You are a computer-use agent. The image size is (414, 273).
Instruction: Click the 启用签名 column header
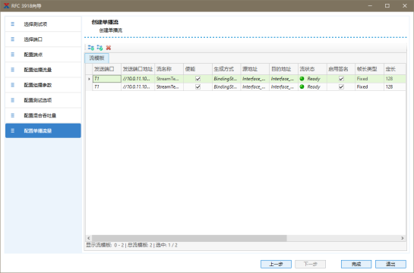point(341,69)
